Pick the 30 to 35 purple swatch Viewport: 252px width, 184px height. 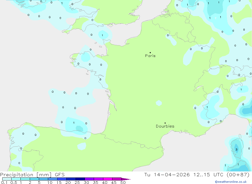coord(89,179)
